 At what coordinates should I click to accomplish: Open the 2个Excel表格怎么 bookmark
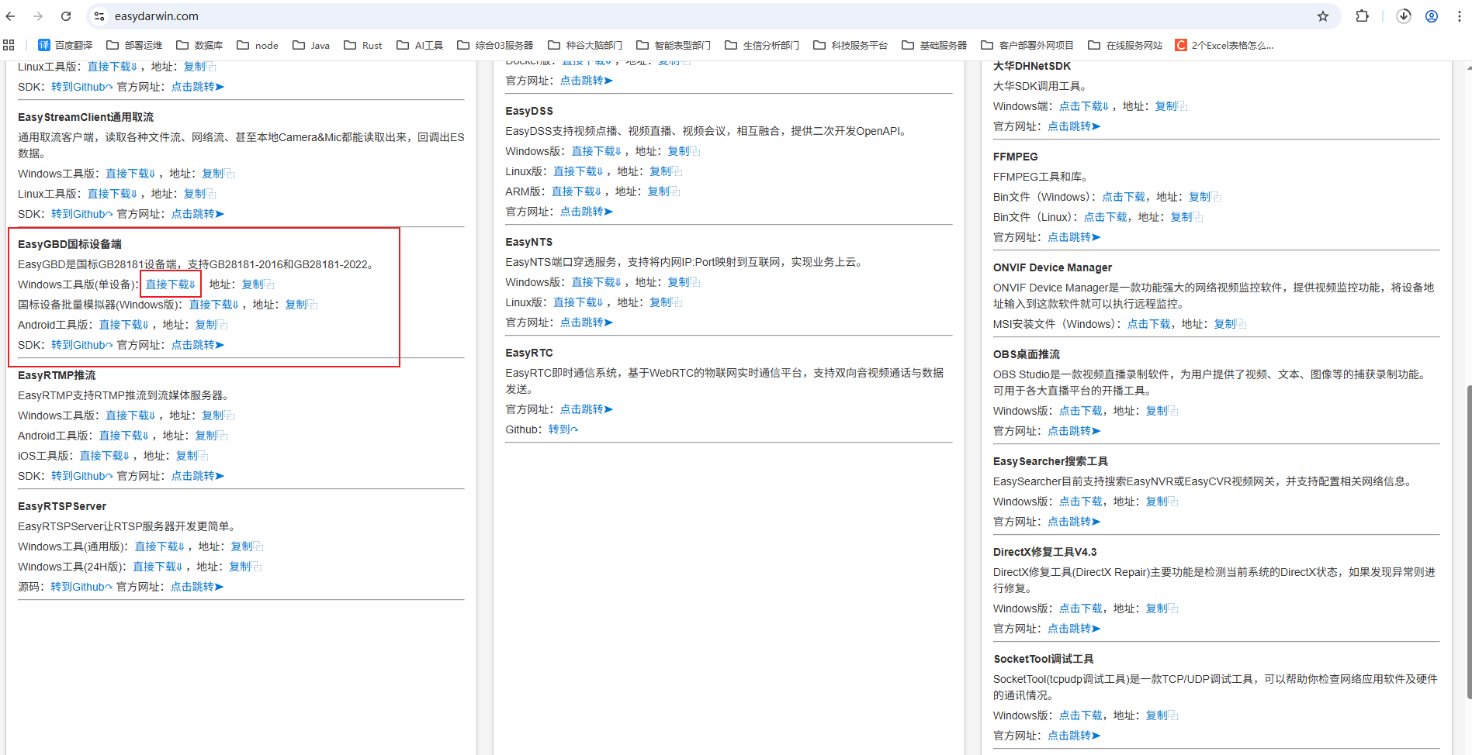click(1224, 45)
